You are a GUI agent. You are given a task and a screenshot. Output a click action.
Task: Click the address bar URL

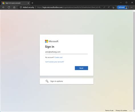[69, 7]
